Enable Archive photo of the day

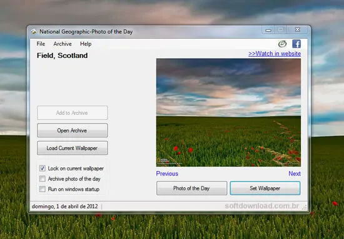[43, 178]
